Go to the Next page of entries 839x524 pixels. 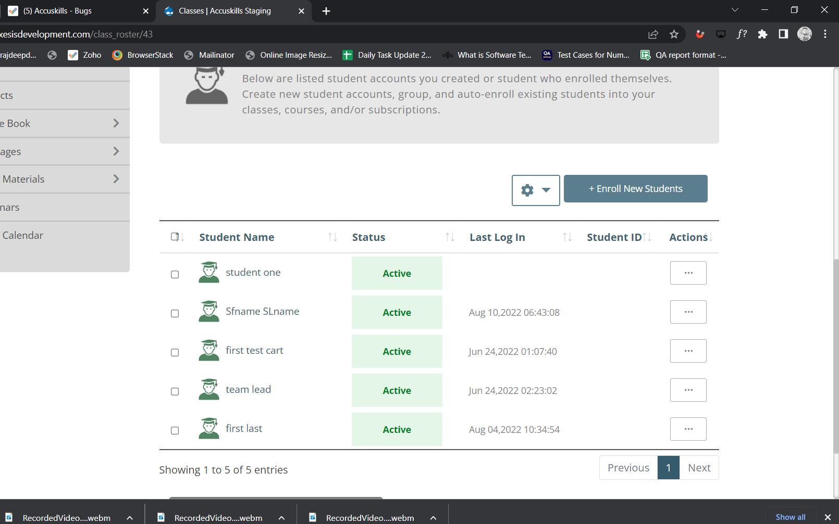(x=699, y=468)
